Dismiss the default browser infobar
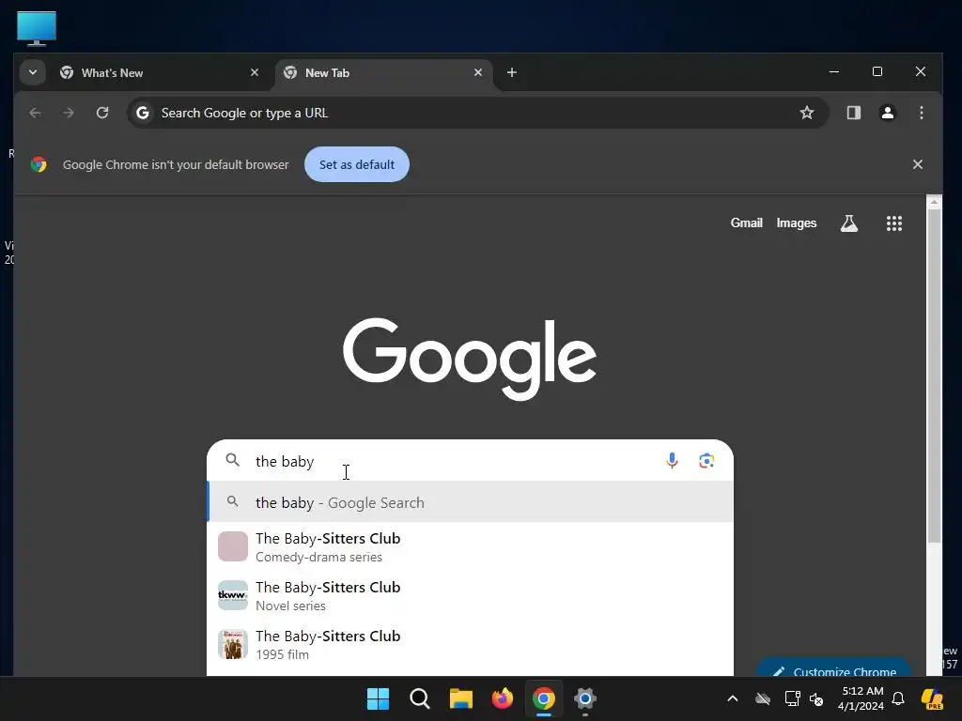The width and height of the screenshot is (962, 721). [x=917, y=164]
